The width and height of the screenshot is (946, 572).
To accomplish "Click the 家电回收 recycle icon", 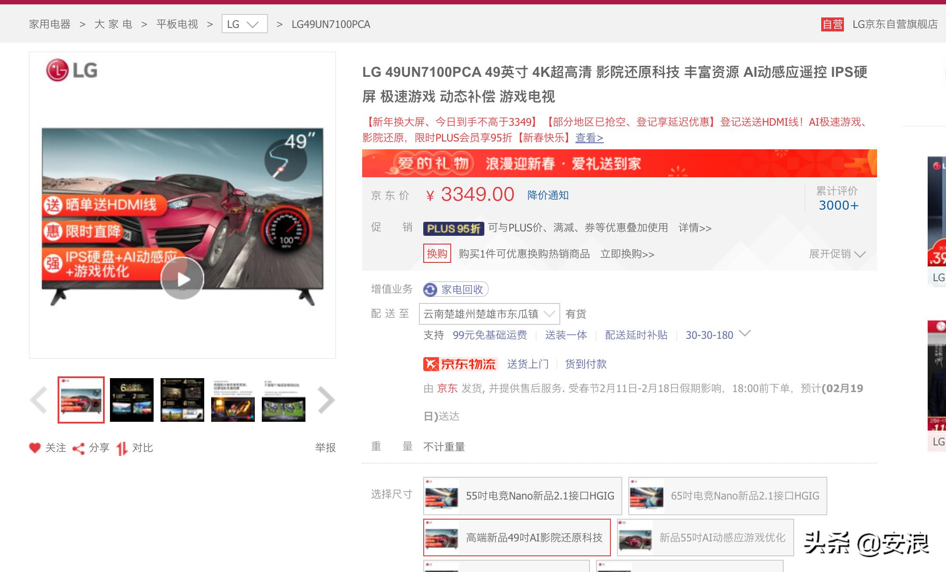I will coord(430,289).
